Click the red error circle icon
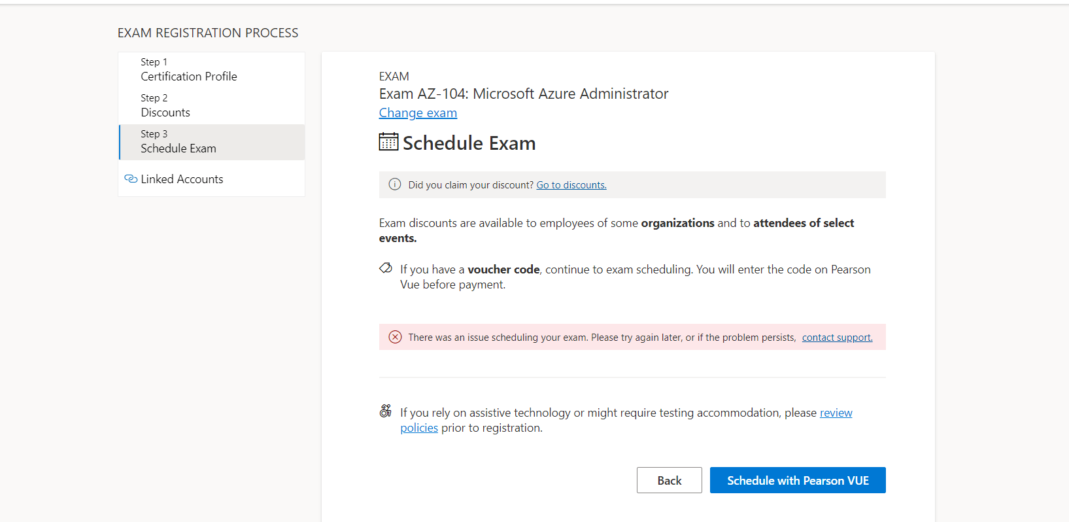The height and width of the screenshot is (522, 1069). (395, 337)
